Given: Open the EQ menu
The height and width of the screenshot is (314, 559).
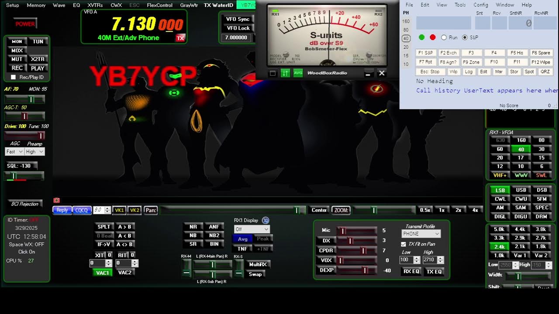Looking at the screenshot, I should (76, 5).
